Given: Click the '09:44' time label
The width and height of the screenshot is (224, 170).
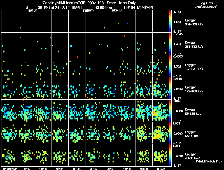Looking at the screenshot, I should (77, 169).
